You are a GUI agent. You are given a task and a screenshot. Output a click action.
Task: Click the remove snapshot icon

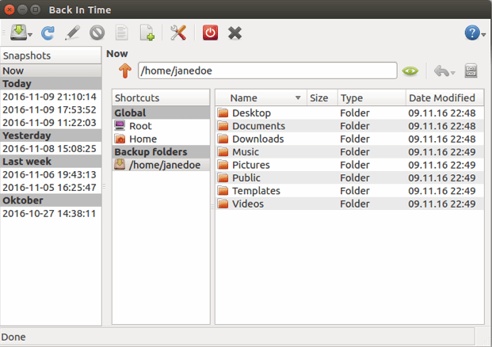tap(97, 32)
